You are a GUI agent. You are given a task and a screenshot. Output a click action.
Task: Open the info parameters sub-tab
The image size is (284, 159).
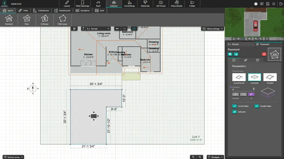coord(234,60)
